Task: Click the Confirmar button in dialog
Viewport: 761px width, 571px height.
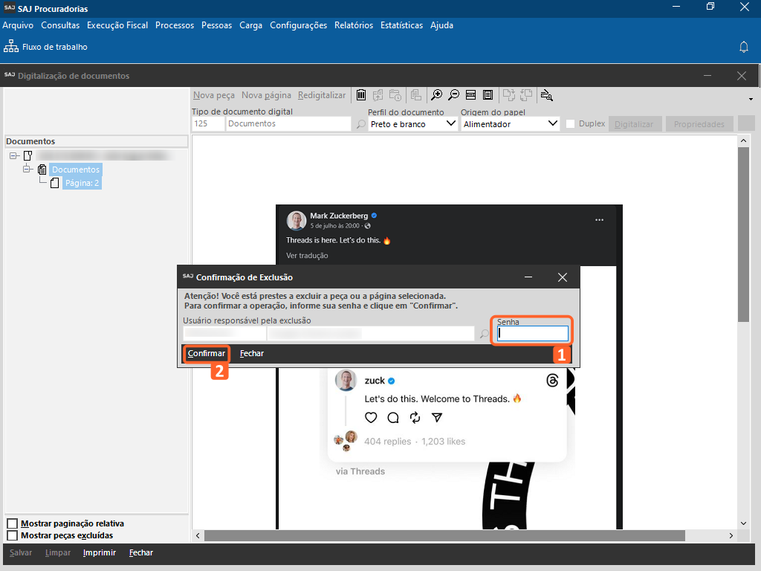Action: pyautogui.click(x=206, y=354)
